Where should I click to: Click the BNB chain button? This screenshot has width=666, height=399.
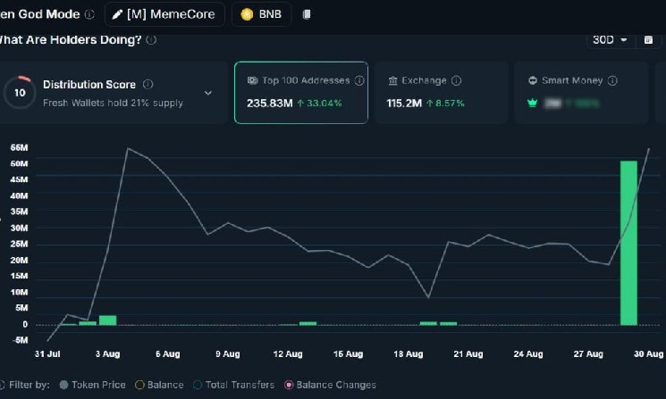click(262, 14)
